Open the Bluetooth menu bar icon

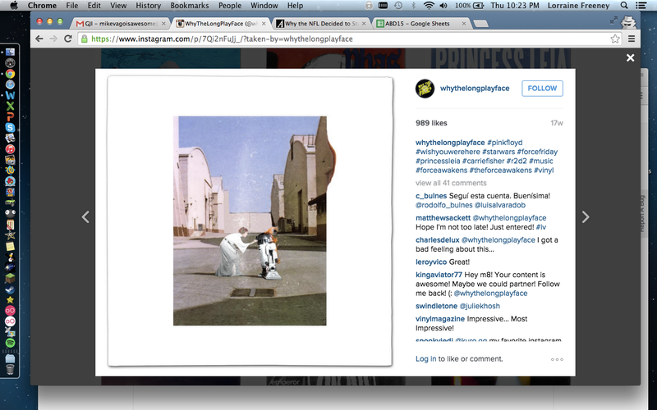tap(414, 6)
